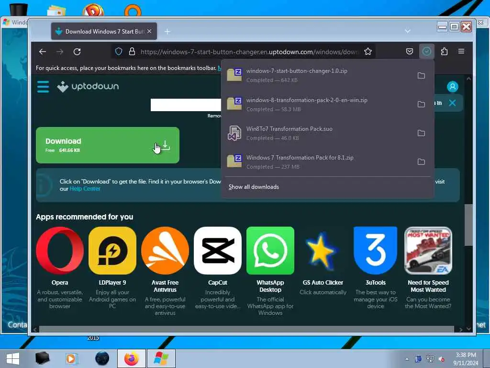490x368 pixels.
Task: Go back to the previous page
Action: coord(43,52)
